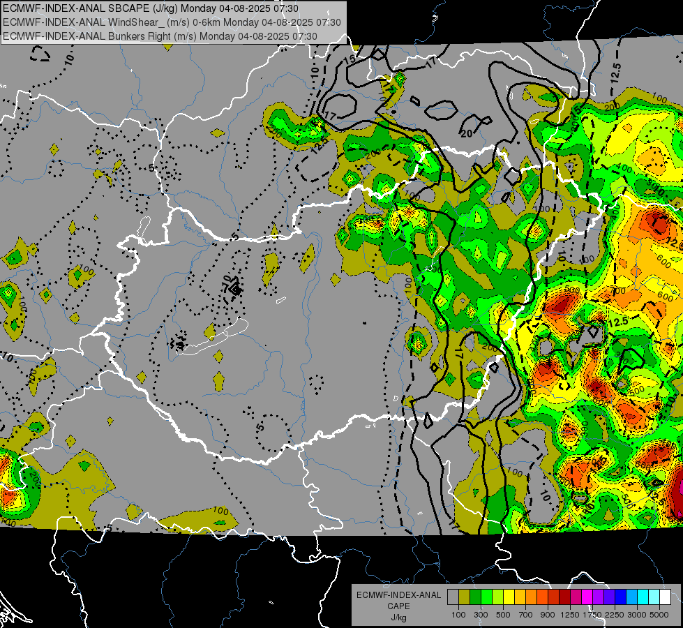Pick the amber legend swatch left of 700
The height and width of the screenshot is (628, 683).
(520, 597)
